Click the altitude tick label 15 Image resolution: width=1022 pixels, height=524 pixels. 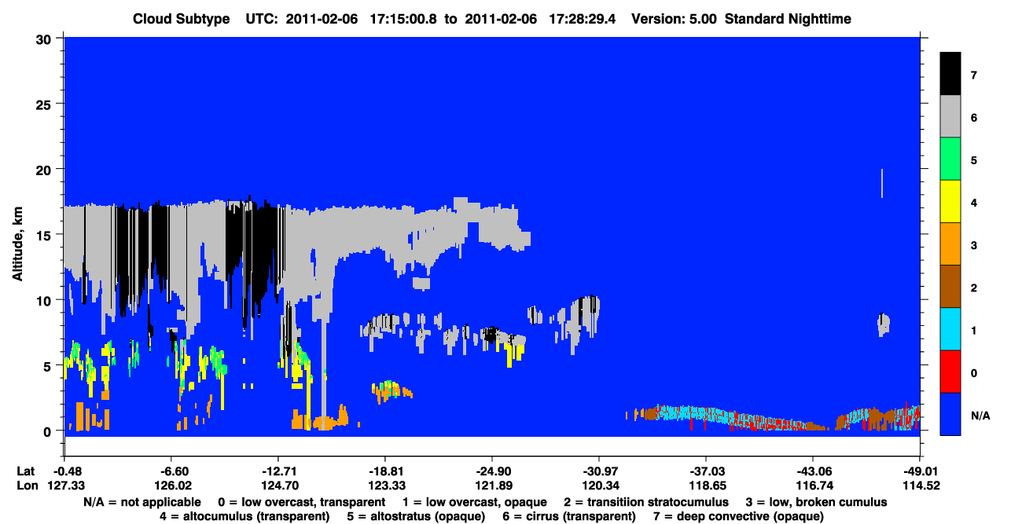tap(46, 234)
